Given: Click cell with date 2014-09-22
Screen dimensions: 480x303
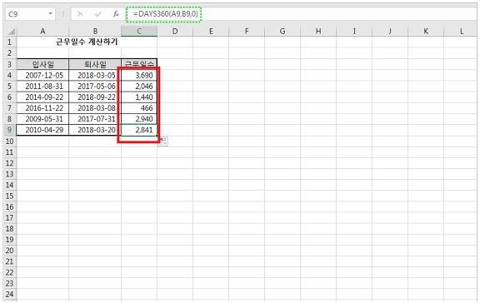Looking at the screenshot, I should pyautogui.click(x=42, y=97).
